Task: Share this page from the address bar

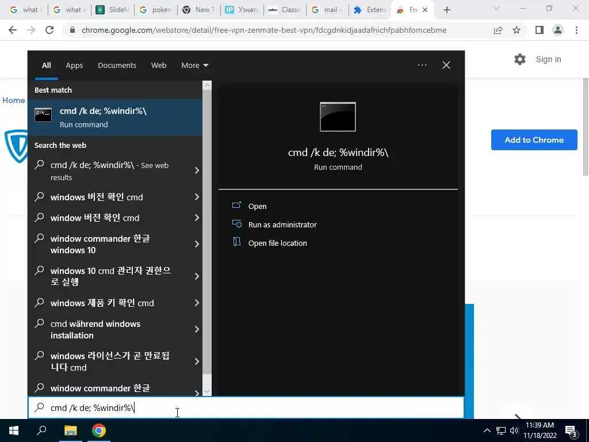Action: pos(498,30)
